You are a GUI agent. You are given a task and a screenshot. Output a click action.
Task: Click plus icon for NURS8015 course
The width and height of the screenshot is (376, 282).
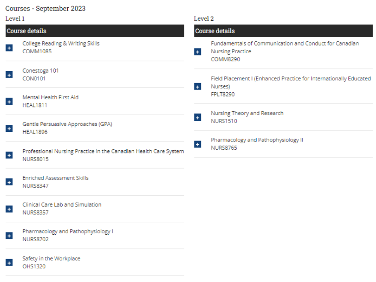click(x=9, y=155)
